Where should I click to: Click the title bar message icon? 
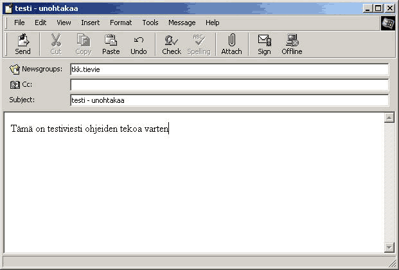click(9, 8)
